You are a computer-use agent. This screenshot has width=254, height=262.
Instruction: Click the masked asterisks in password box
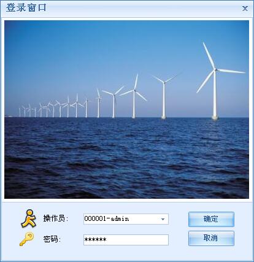95,240
